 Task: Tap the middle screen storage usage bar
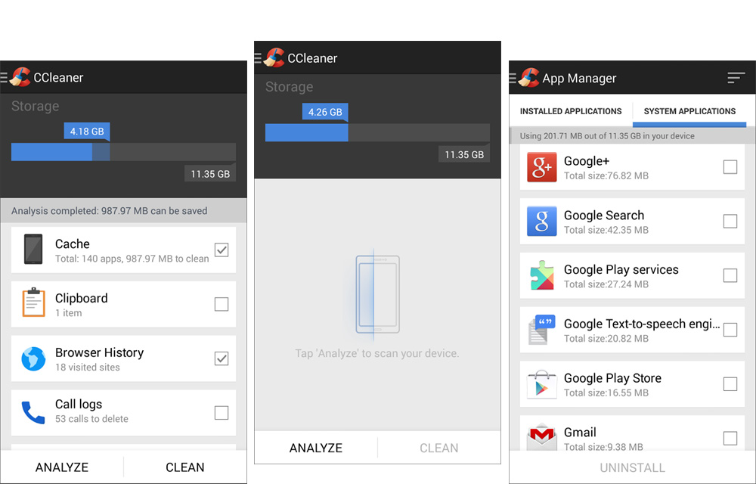[x=377, y=132]
